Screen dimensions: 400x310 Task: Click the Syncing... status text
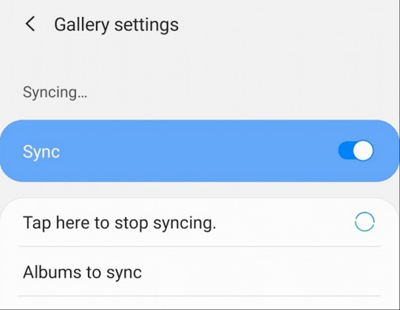(55, 93)
